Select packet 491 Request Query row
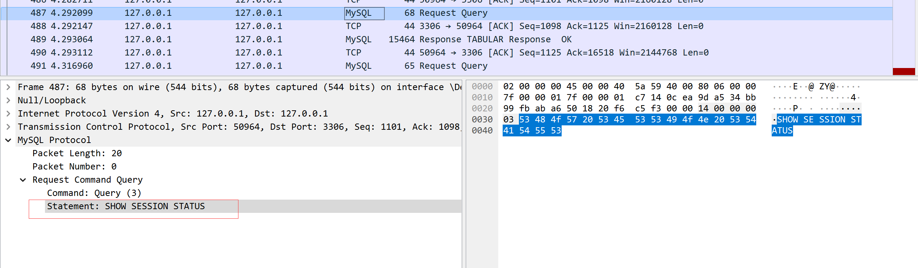The width and height of the screenshot is (918, 268). point(446,66)
